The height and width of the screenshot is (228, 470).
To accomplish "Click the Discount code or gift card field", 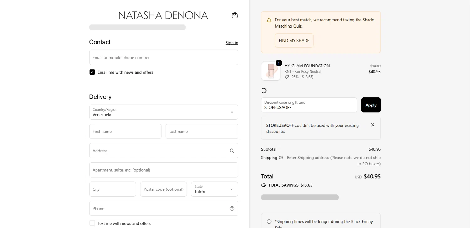I will tap(309, 105).
